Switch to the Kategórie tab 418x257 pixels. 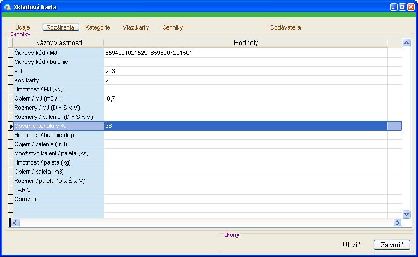(x=97, y=27)
